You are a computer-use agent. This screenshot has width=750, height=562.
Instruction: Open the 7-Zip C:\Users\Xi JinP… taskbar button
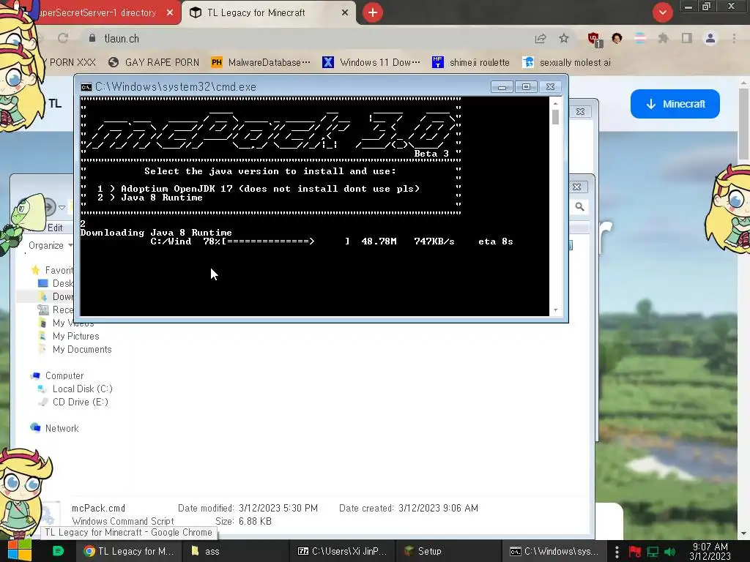[x=342, y=552]
